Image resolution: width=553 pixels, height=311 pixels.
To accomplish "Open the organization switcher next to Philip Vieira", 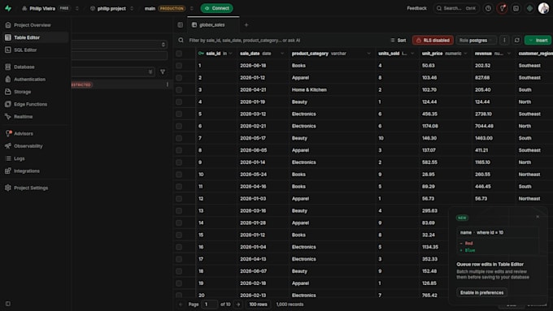I will pyautogui.click(x=77, y=8).
